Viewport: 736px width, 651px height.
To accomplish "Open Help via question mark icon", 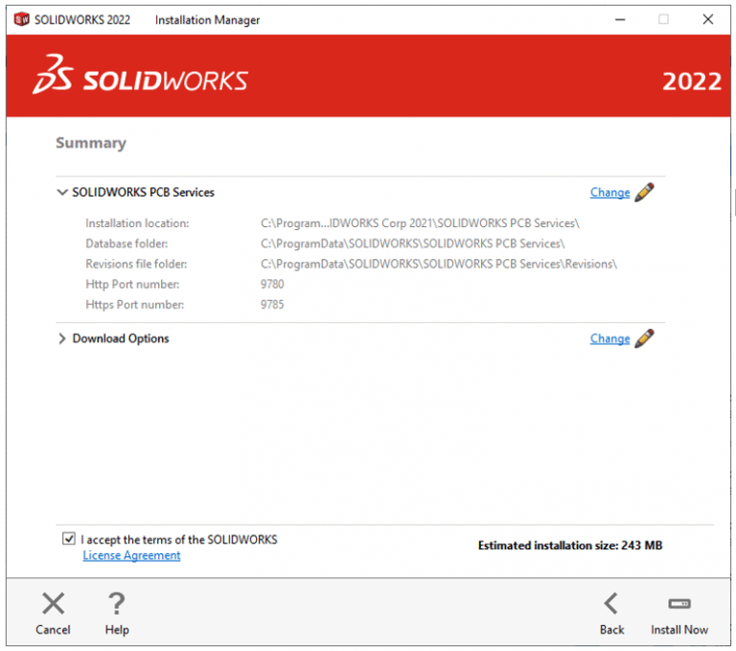I will point(116,603).
